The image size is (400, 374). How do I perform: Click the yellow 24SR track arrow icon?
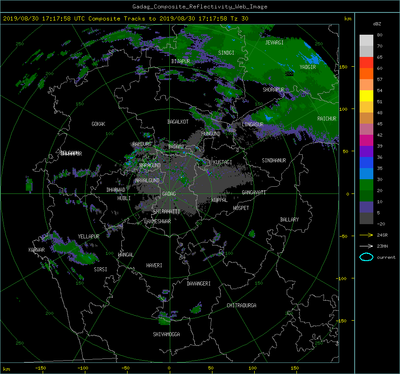coord(366,235)
